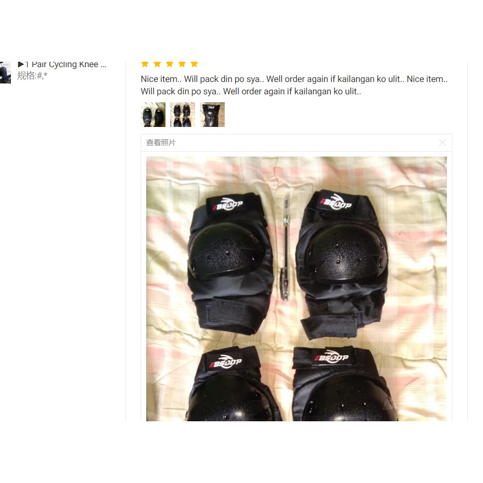Click the third rating star
The image size is (483, 483).
pyautogui.click(x=169, y=64)
